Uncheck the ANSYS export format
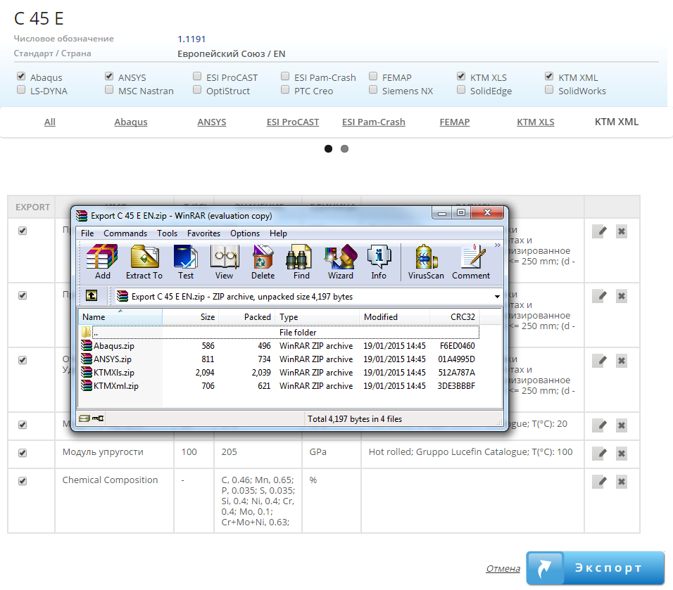 109,77
